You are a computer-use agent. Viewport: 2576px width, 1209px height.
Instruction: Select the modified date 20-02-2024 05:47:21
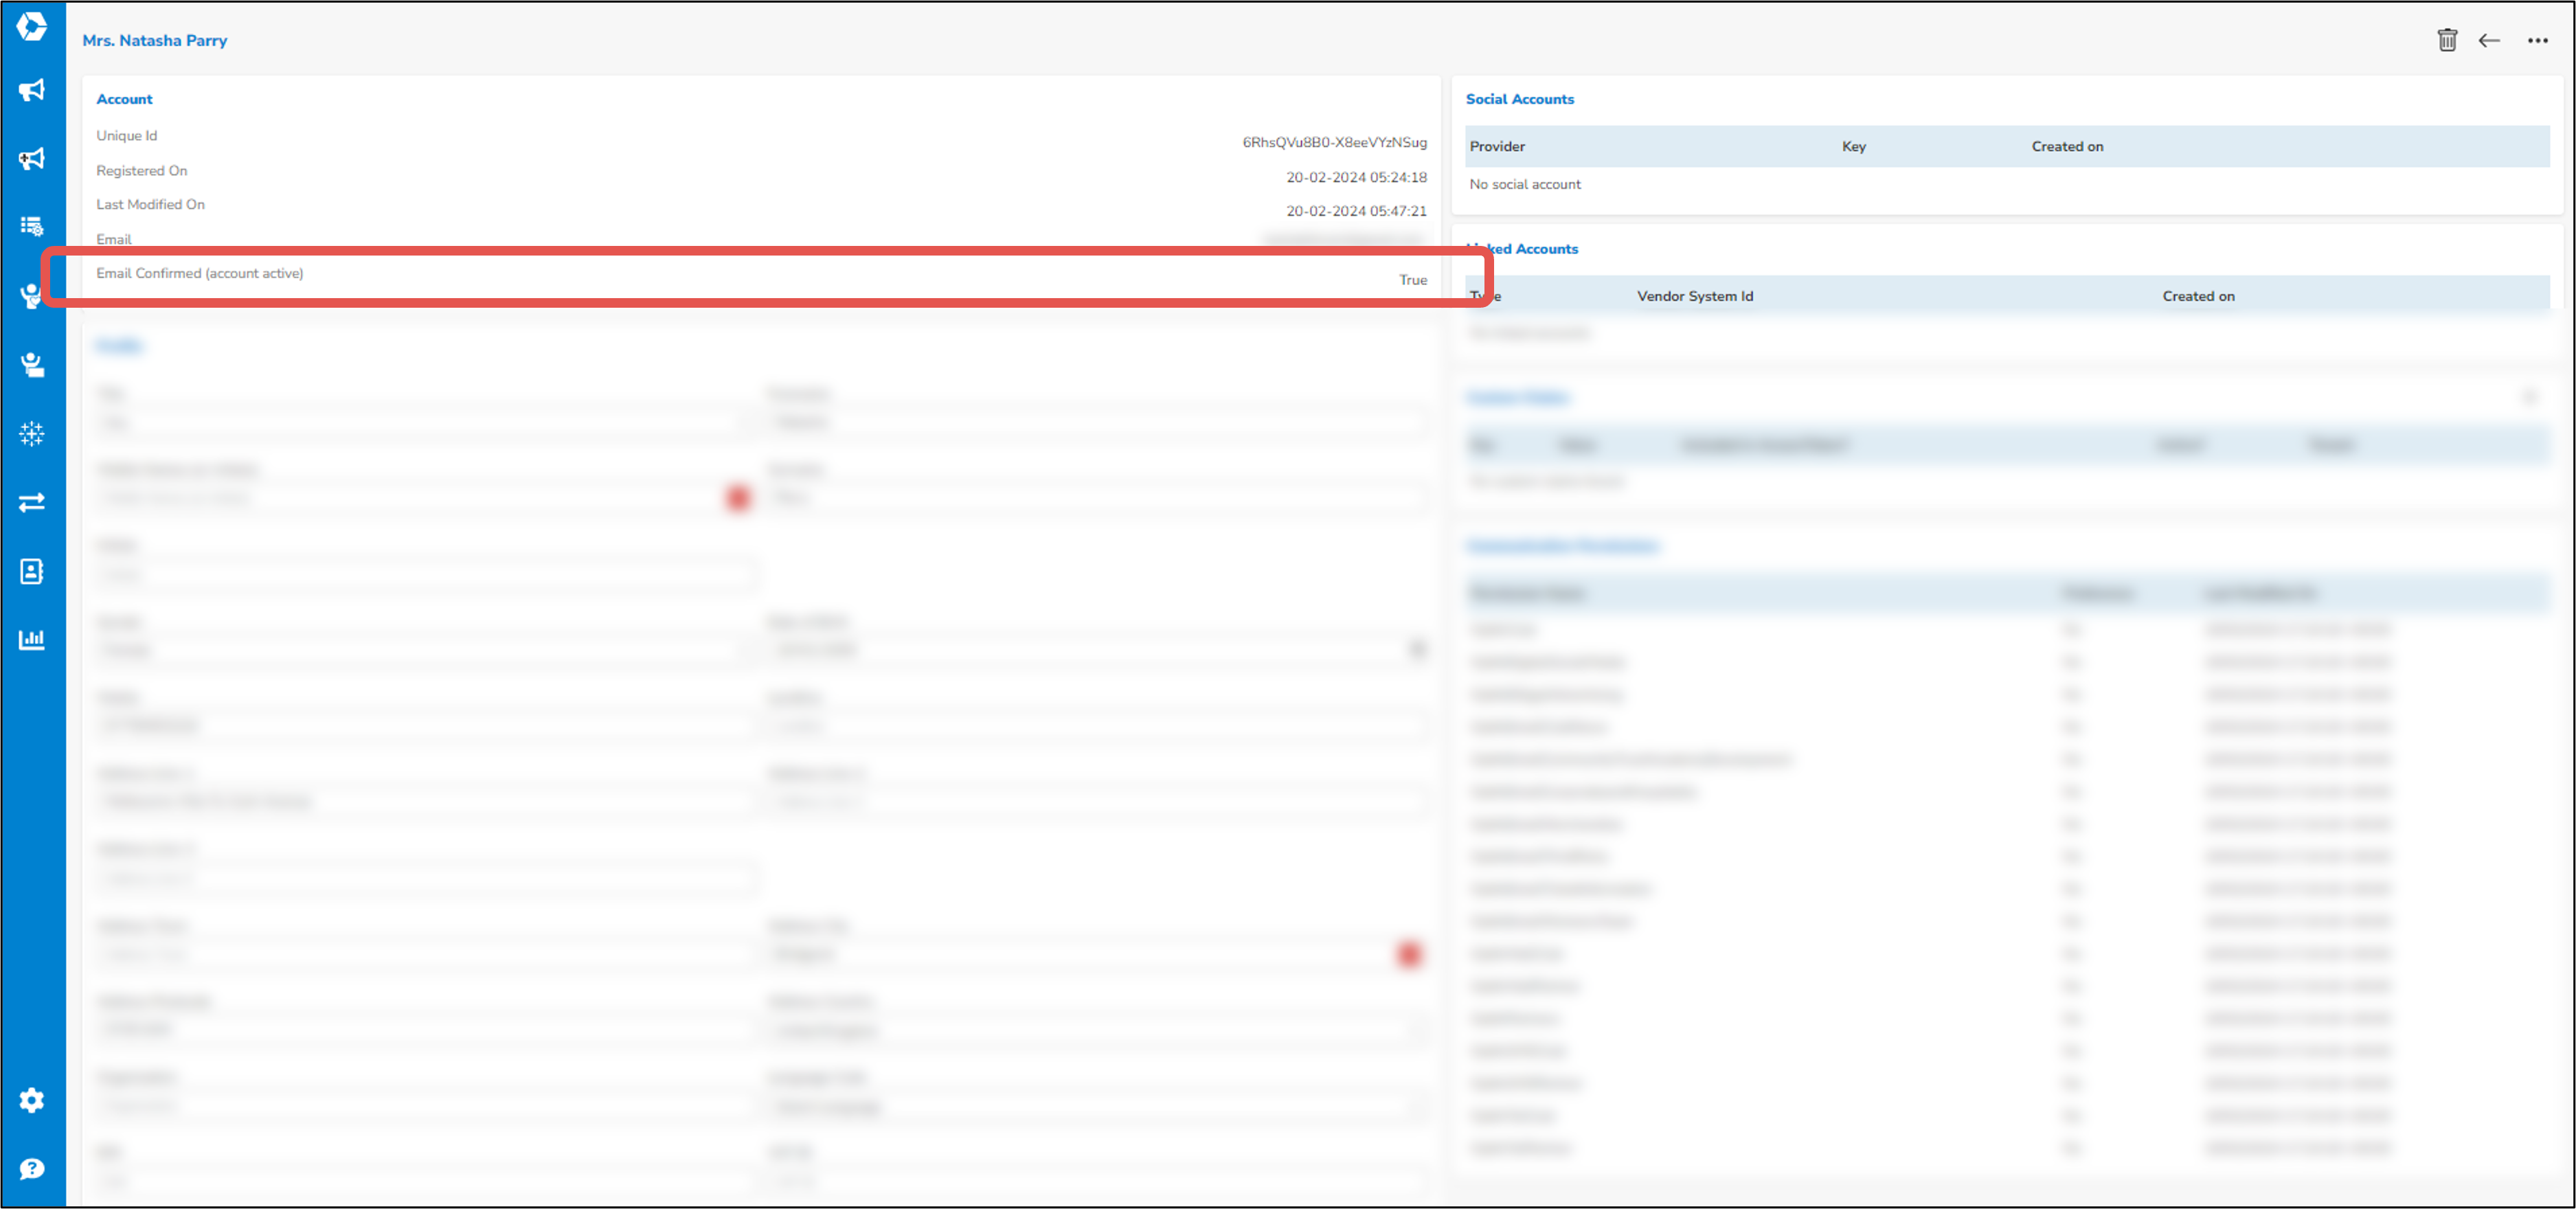(1356, 211)
